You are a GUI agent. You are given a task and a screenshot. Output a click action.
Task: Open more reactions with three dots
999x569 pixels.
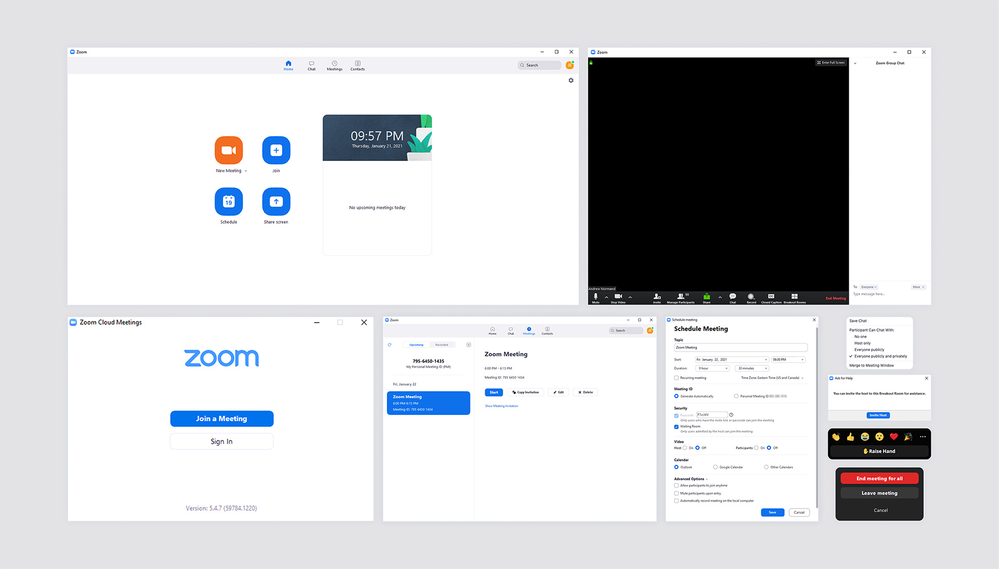(x=923, y=437)
